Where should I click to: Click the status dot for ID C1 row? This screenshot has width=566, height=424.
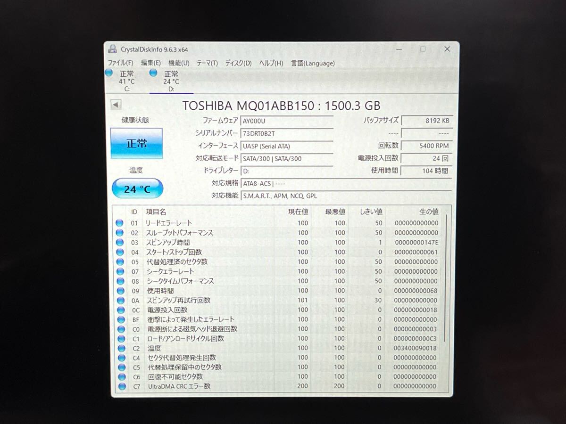point(120,339)
